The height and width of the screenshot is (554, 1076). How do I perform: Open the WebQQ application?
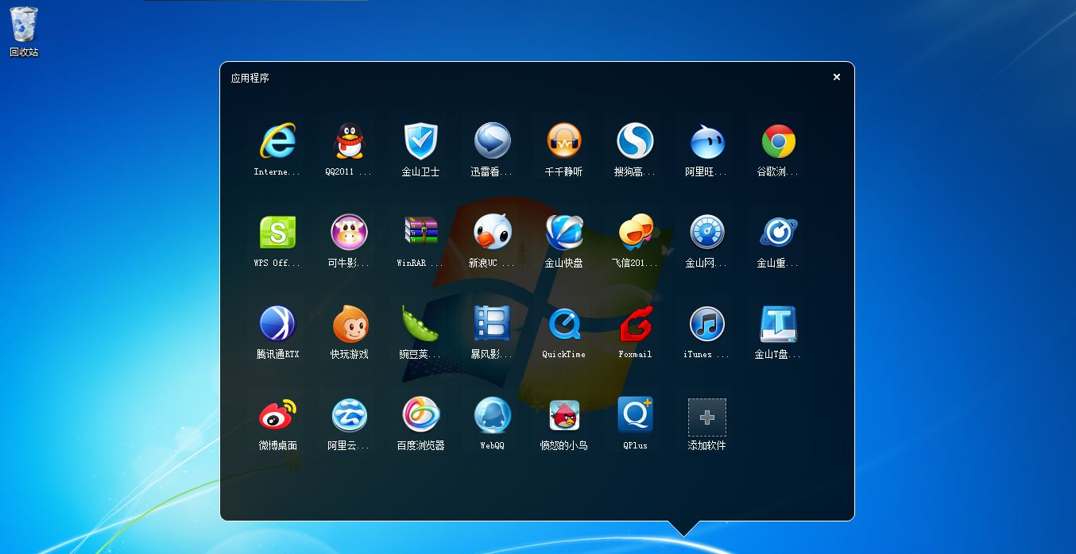coord(492,415)
